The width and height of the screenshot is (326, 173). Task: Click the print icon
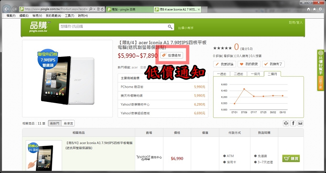(x=286, y=123)
